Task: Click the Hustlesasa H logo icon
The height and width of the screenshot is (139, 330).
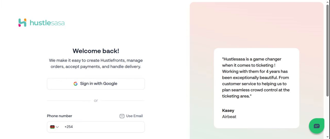Action: click(22, 23)
